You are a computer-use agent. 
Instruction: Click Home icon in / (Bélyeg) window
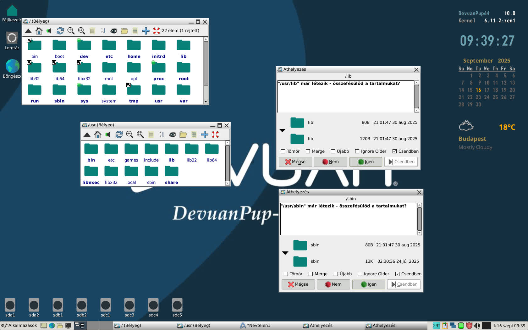[39, 31]
